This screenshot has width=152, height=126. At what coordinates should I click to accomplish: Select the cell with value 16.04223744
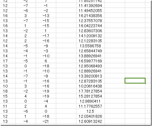coord(91,26)
